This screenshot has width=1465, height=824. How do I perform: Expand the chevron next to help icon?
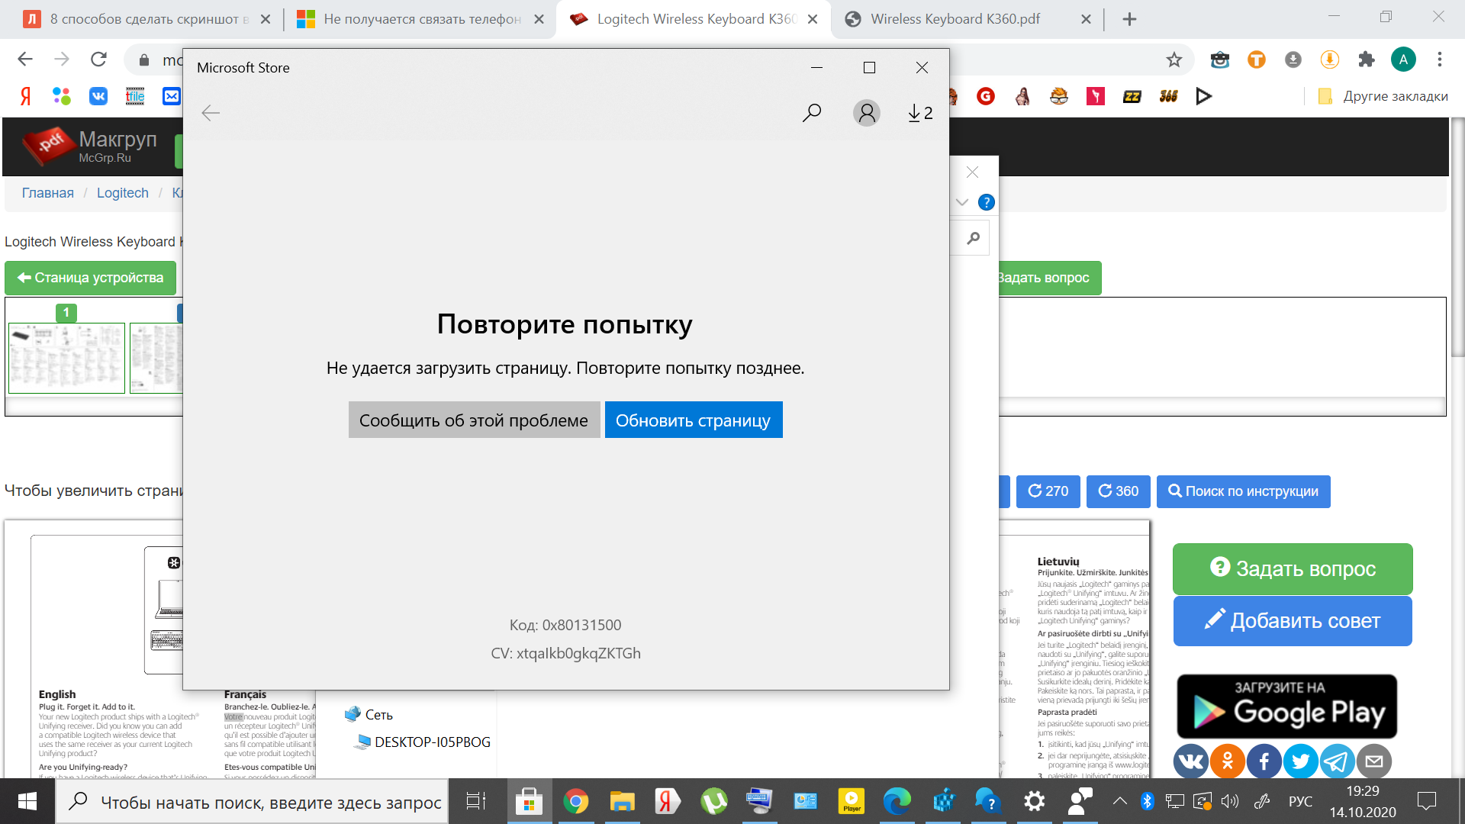click(x=962, y=202)
